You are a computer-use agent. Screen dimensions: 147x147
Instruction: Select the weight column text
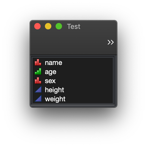click(x=55, y=99)
